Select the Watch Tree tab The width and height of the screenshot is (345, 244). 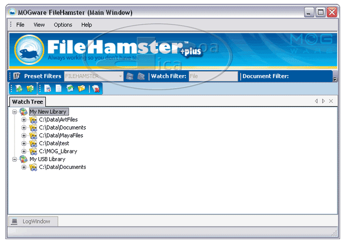[27, 101]
